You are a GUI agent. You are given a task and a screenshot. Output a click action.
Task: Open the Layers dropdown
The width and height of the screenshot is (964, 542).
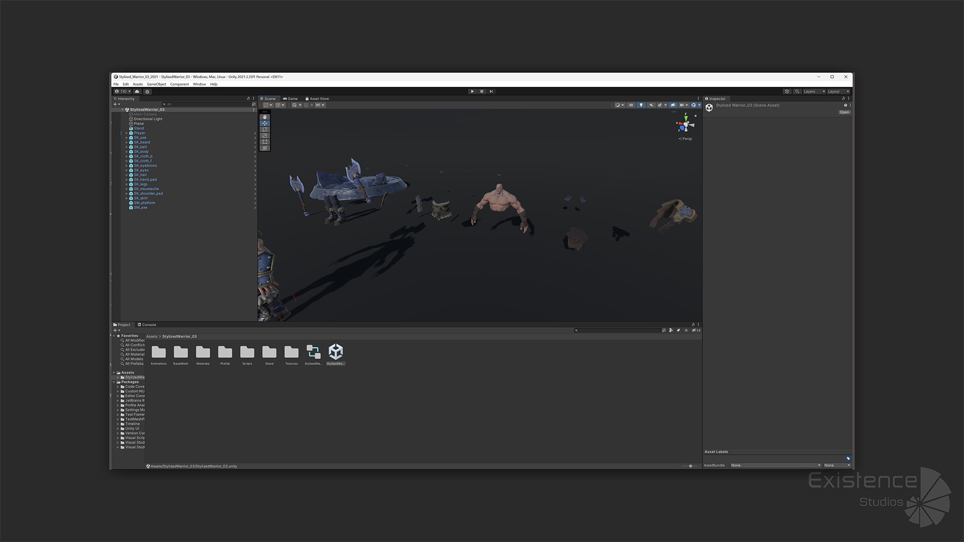pos(814,91)
